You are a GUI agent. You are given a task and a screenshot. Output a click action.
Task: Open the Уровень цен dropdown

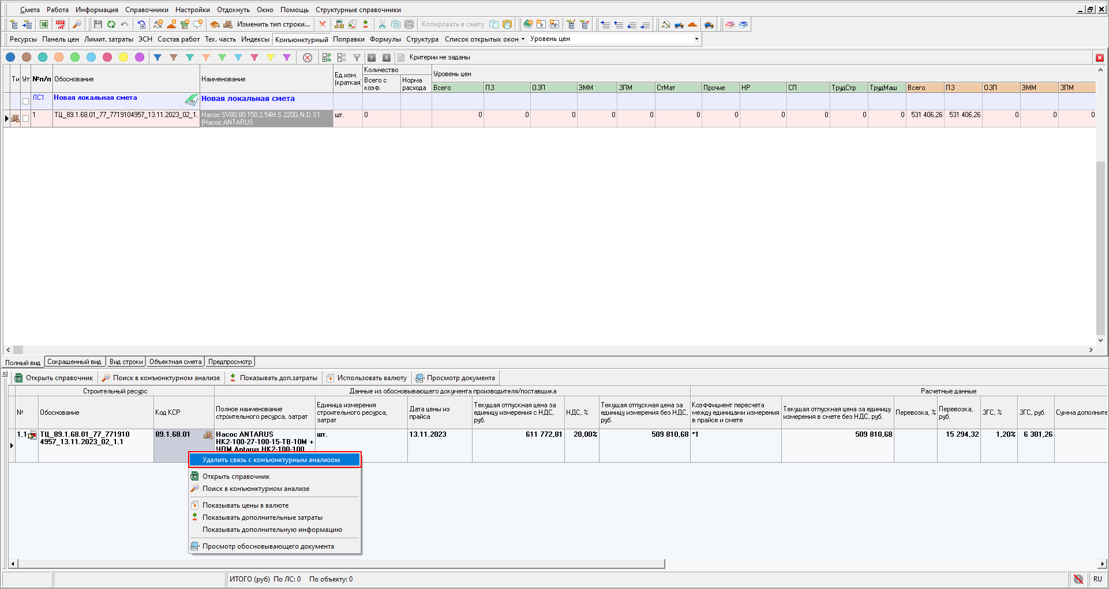point(696,39)
